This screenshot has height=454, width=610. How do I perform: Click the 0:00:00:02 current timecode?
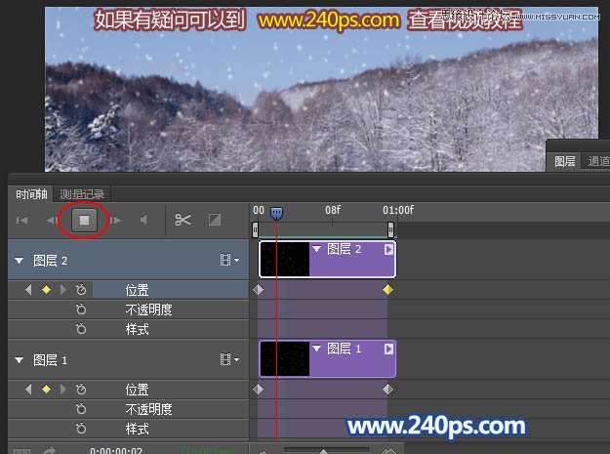point(116,450)
